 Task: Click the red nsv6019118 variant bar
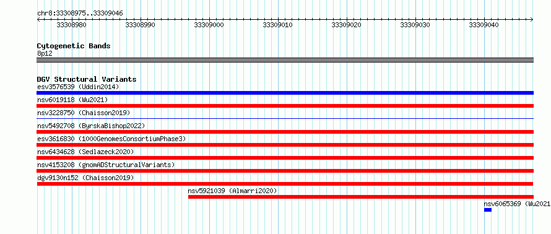point(285,106)
